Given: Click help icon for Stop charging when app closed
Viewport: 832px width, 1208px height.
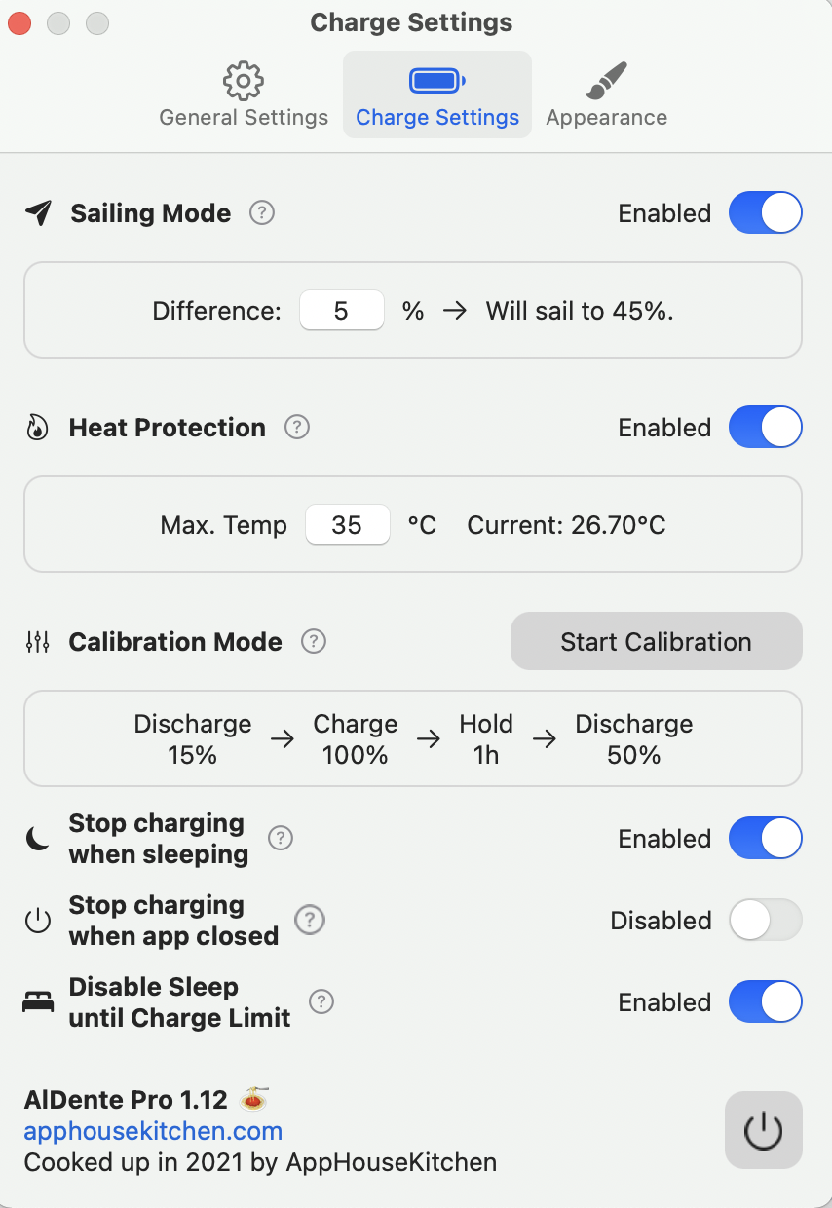Looking at the screenshot, I should click(310, 920).
